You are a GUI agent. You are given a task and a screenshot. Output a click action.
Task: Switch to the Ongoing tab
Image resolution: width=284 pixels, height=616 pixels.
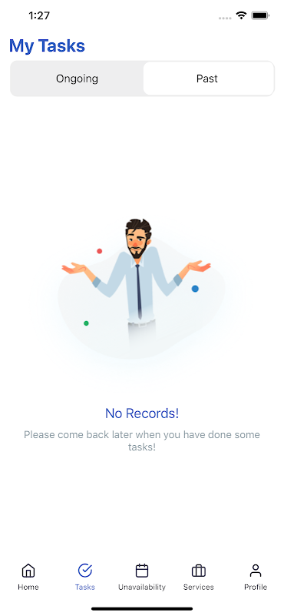(x=77, y=79)
